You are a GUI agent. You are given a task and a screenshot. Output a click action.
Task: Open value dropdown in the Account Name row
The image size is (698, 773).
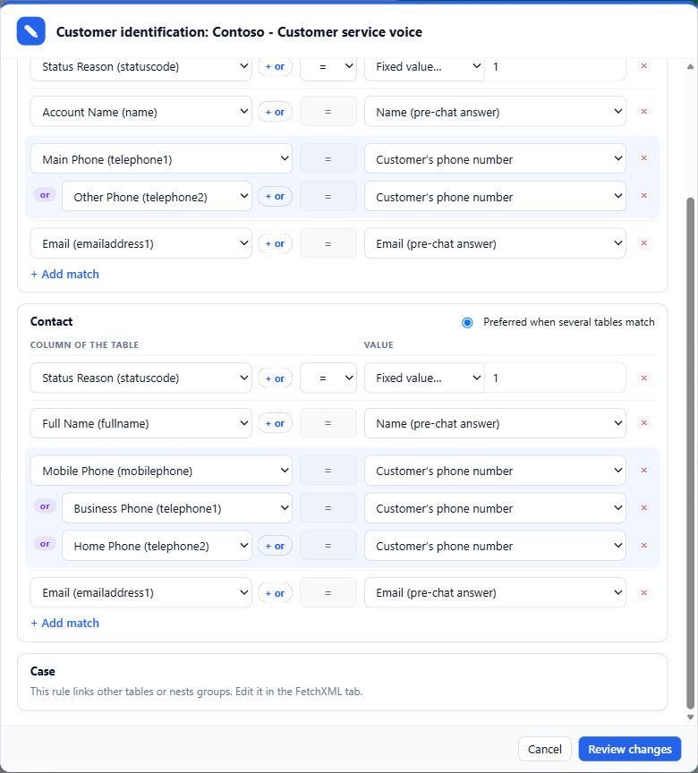495,112
